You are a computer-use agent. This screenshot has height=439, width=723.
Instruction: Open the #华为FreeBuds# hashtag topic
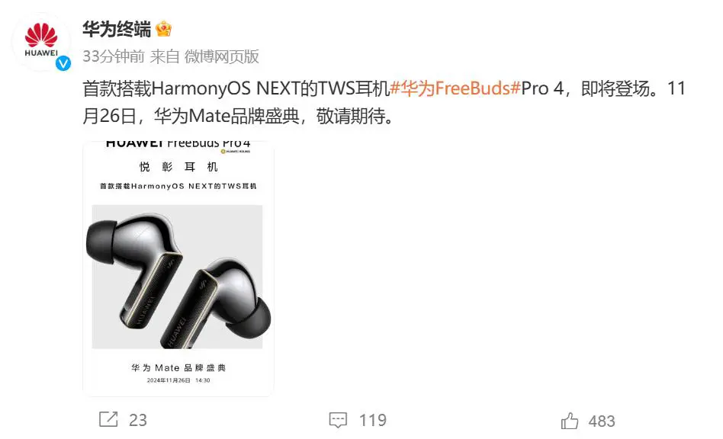455,88
